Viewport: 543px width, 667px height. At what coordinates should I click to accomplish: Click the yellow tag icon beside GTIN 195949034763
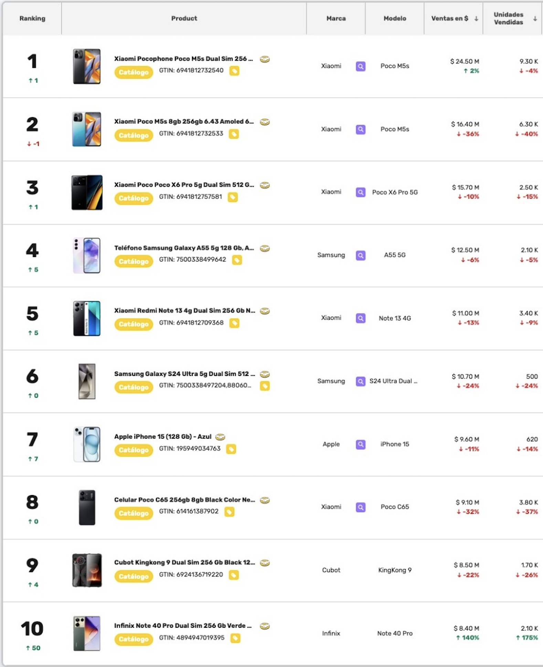[x=231, y=449]
